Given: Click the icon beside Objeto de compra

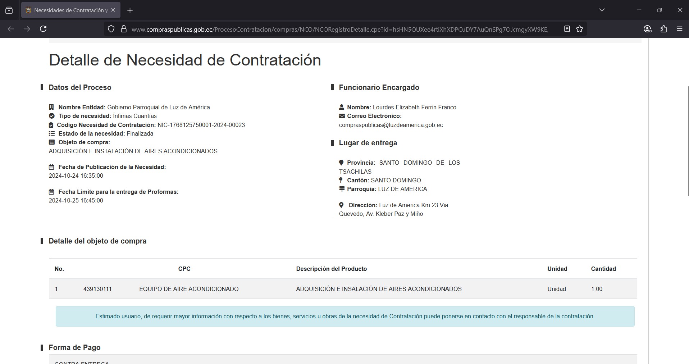Looking at the screenshot, I should pos(52,142).
